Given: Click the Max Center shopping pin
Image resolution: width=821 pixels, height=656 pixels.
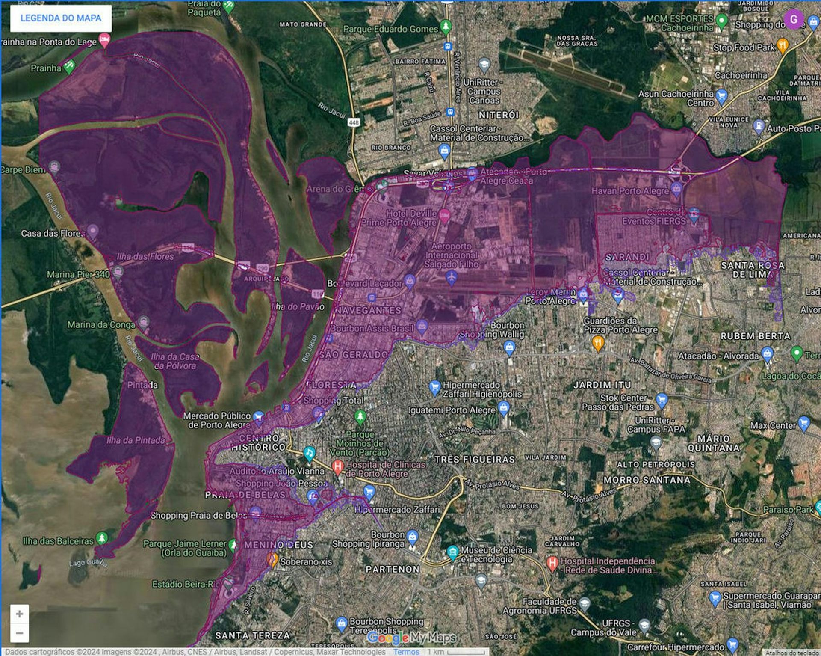Looking at the screenshot, I should pyautogui.click(x=804, y=424).
